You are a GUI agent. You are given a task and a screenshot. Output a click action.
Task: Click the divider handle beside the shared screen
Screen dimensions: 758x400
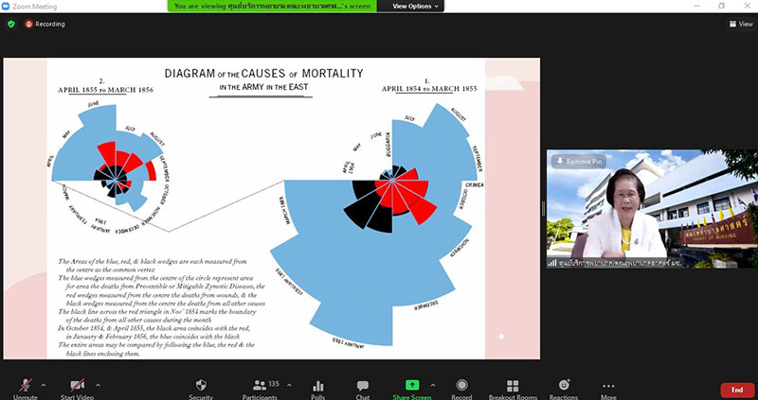coord(543,208)
